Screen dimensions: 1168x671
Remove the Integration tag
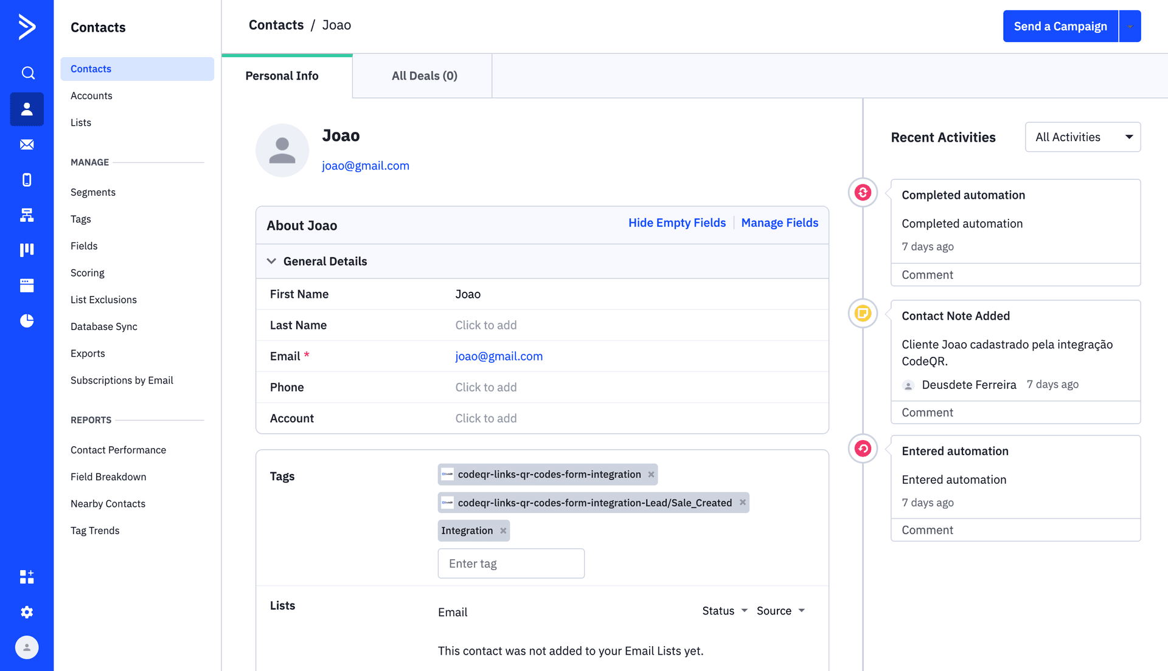pyautogui.click(x=503, y=531)
